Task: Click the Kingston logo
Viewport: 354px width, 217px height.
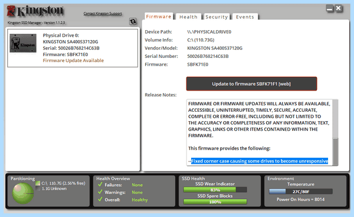Action: coord(35,11)
